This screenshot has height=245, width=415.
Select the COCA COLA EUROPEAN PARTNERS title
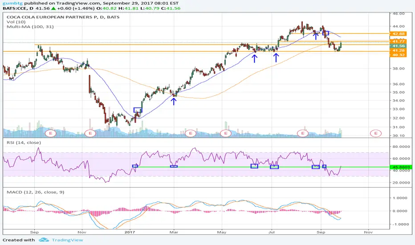[x=63, y=17]
